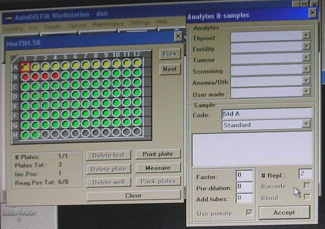This screenshot has height=229, width=325.
Task: Open the Help menu
Action: (x=162, y=22)
